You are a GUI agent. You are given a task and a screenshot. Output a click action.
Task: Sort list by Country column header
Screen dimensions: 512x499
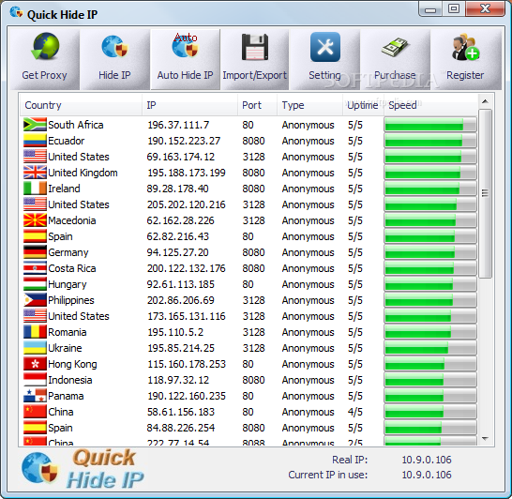click(x=81, y=105)
